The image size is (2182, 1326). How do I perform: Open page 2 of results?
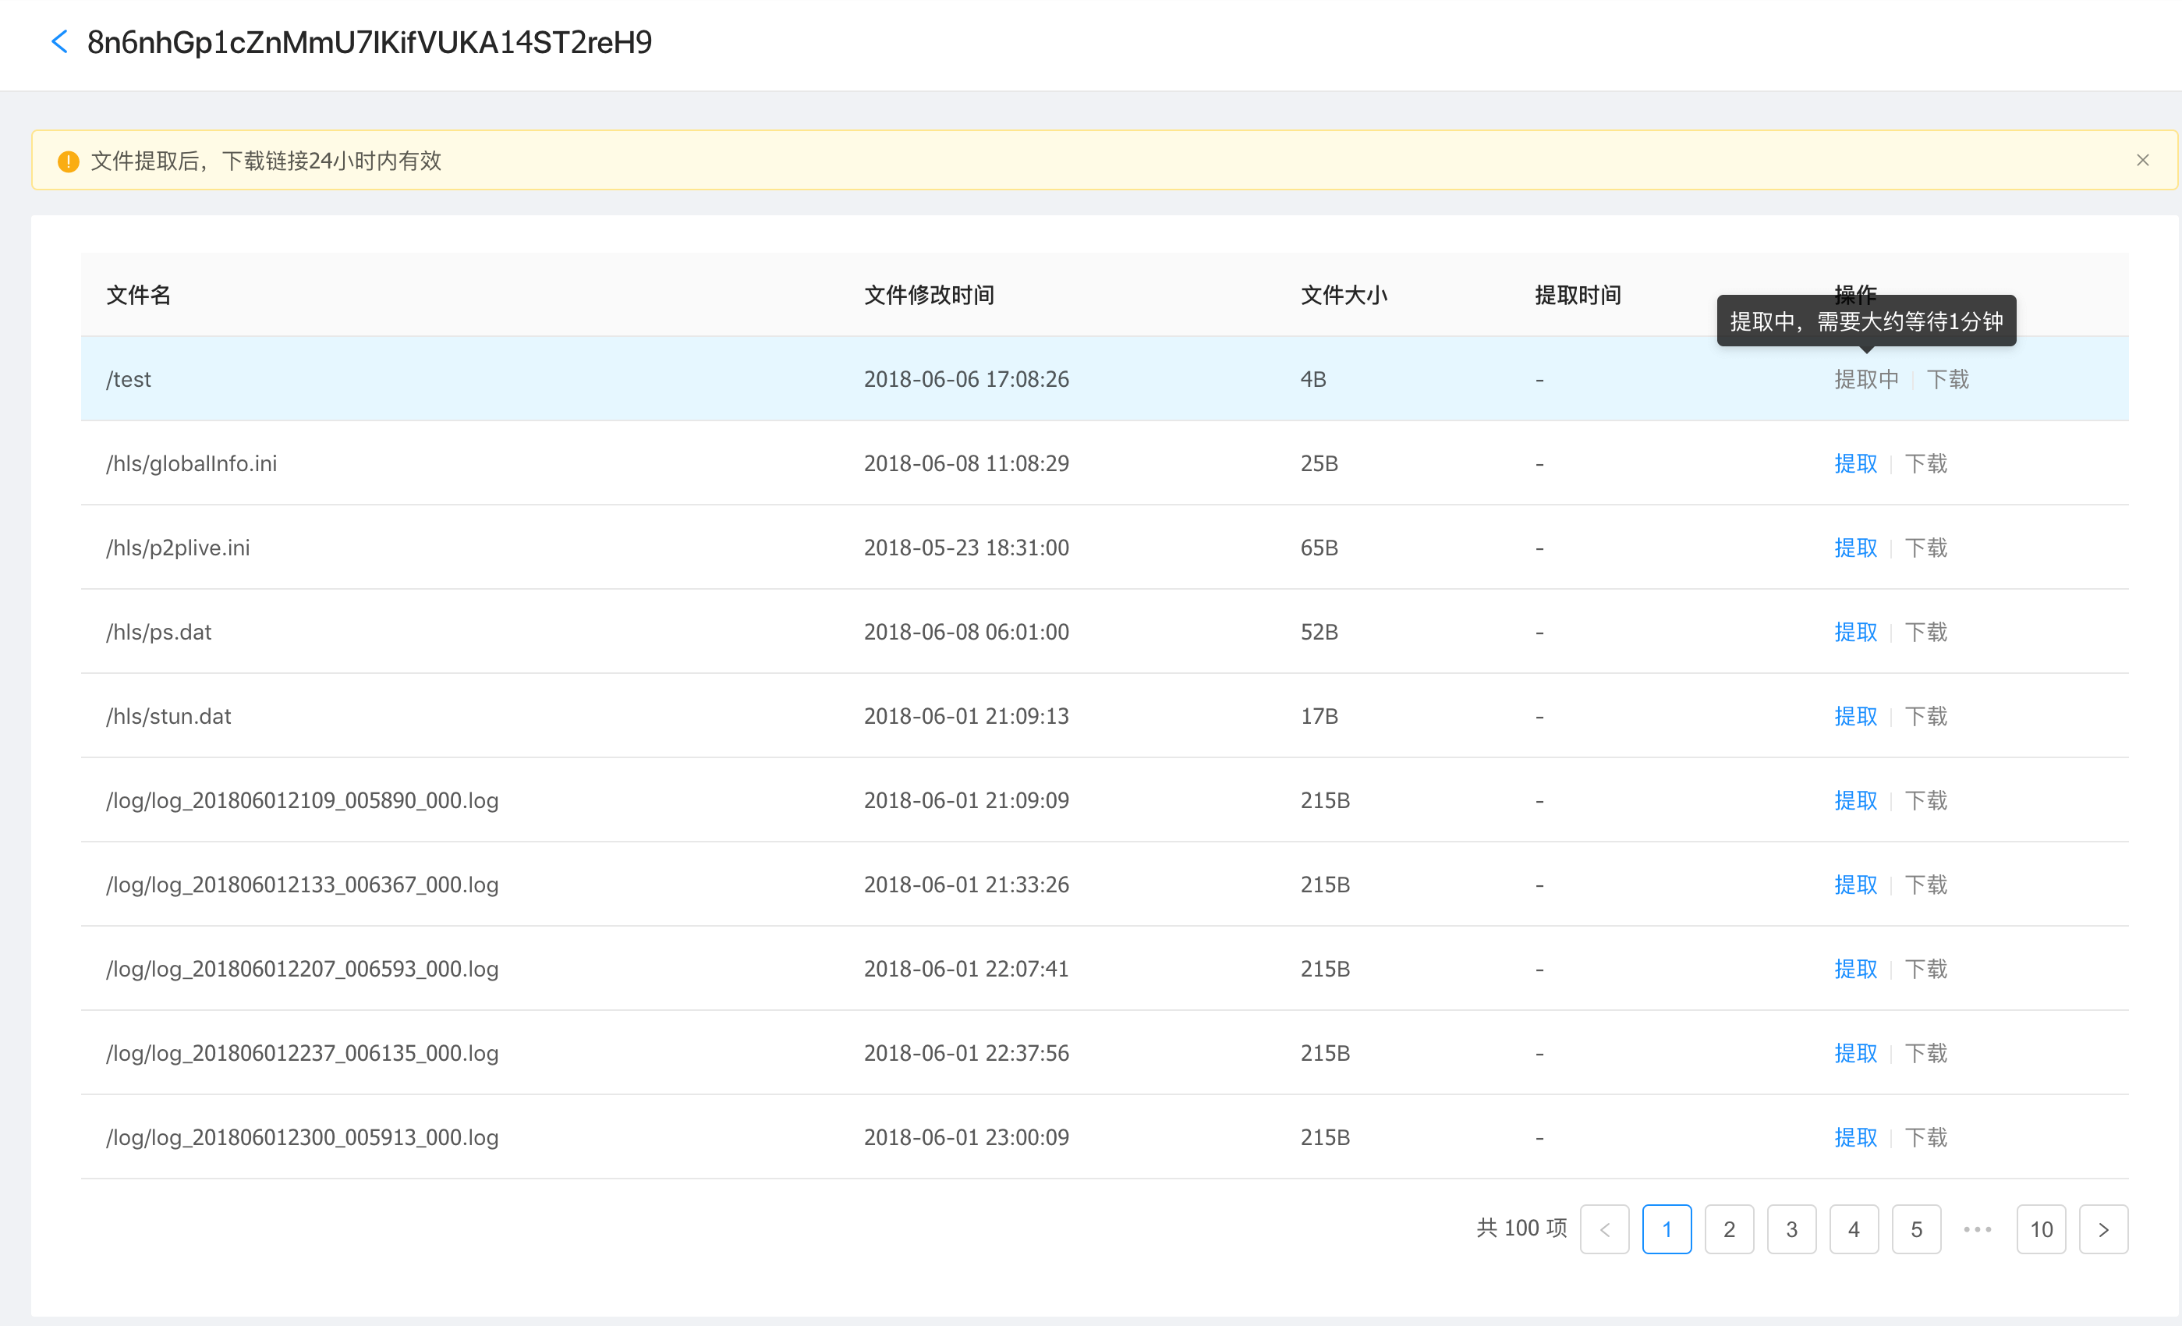[1729, 1229]
